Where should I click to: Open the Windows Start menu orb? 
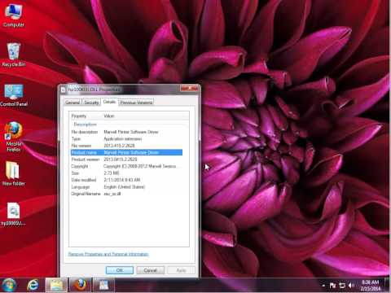pos(9,286)
